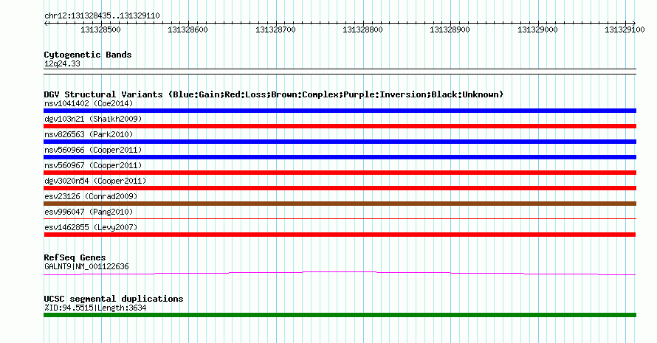This screenshot has width=657, height=343.
Task: Click the RefSeq Genes track title
Action: 75,257
